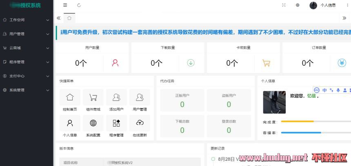
Task: Expand 支付中心 sidebar menu
Action: pos(27,76)
